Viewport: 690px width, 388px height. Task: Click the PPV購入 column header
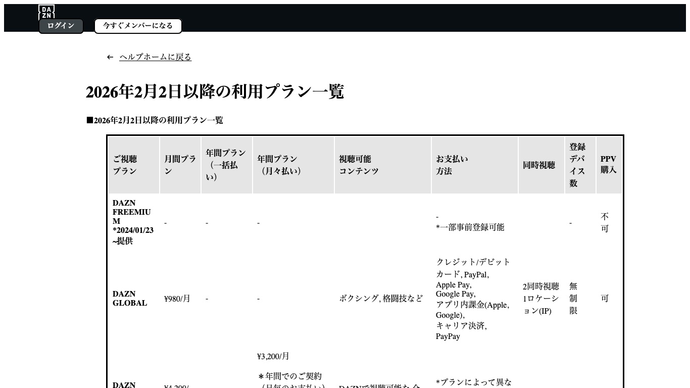pyautogui.click(x=609, y=165)
